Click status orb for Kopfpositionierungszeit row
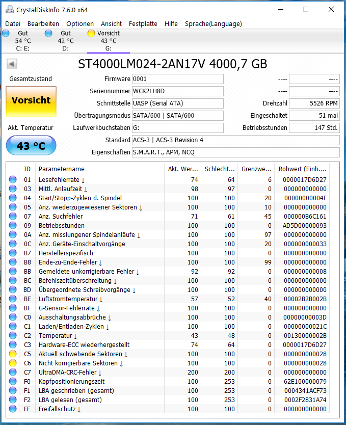The image size is (346, 425). click(13, 381)
